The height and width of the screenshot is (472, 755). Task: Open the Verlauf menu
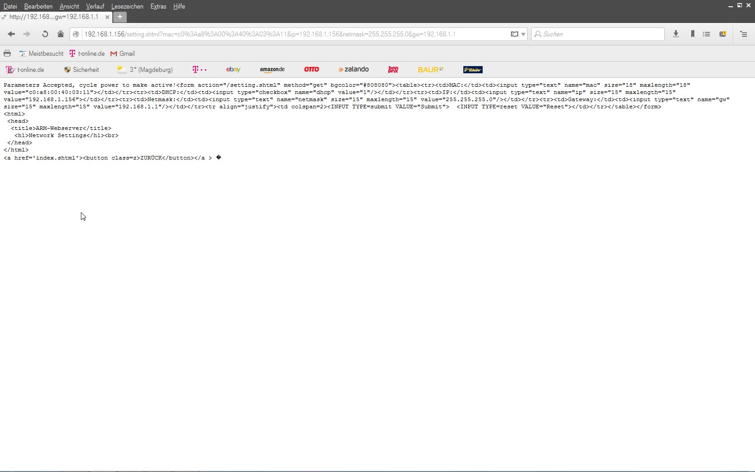coord(95,6)
